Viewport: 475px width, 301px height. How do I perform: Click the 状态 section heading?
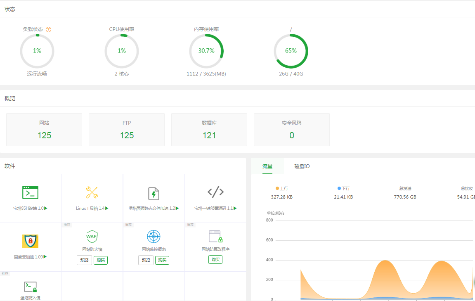pos(10,9)
